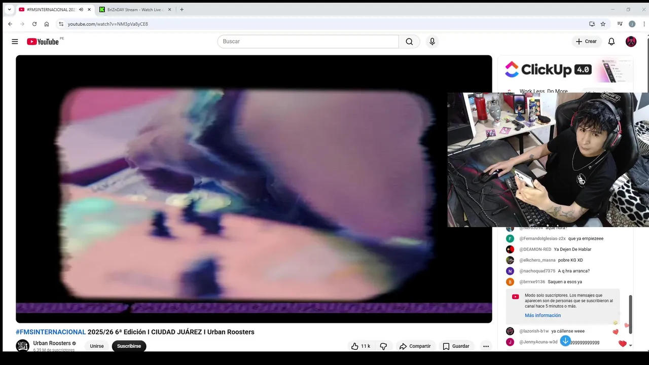Jump to newest chat messages arrow
This screenshot has height=365, width=649.
pos(565,341)
